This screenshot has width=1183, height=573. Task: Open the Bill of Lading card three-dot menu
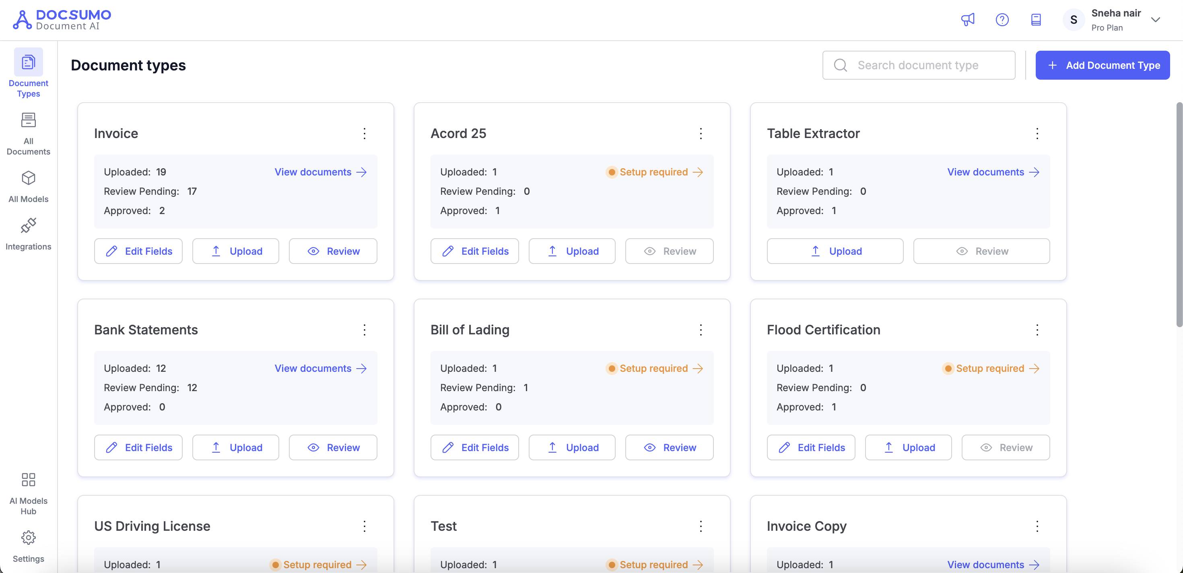(701, 330)
